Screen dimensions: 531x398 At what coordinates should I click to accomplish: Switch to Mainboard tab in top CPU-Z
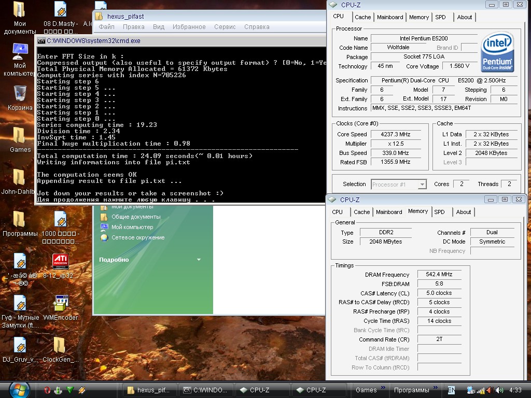390,17
